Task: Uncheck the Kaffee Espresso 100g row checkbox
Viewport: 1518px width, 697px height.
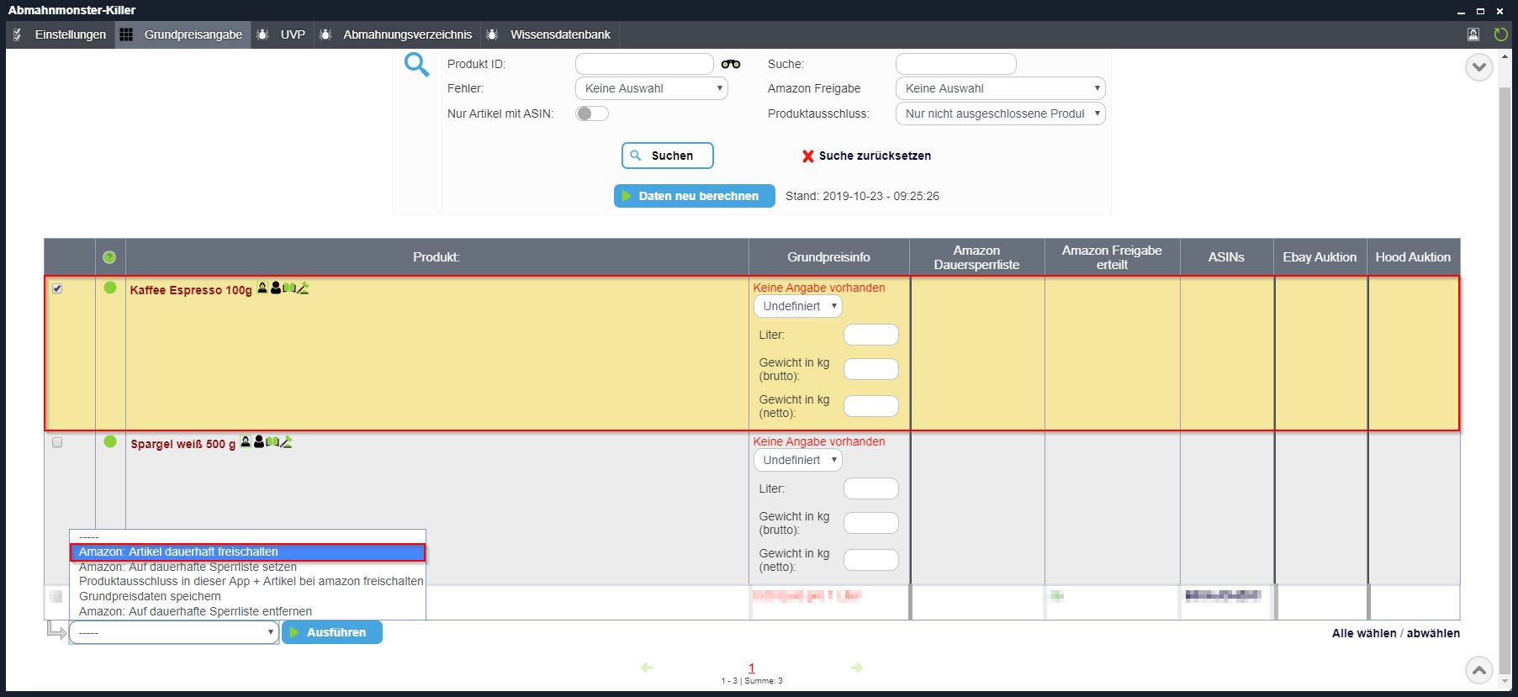Action: click(x=57, y=288)
